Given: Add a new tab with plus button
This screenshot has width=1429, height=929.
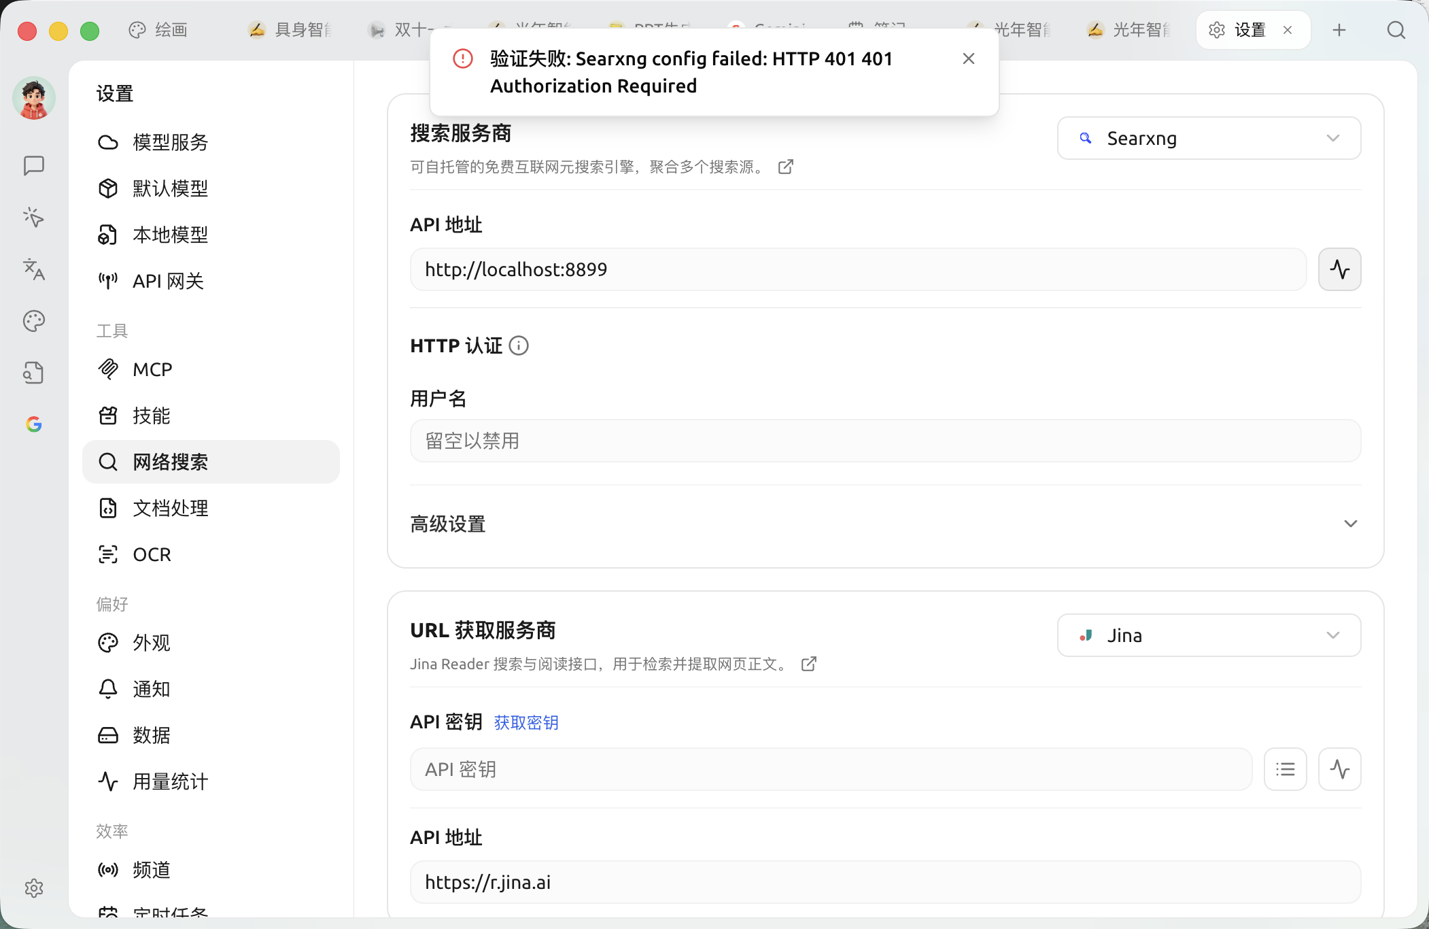Looking at the screenshot, I should click(1339, 30).
